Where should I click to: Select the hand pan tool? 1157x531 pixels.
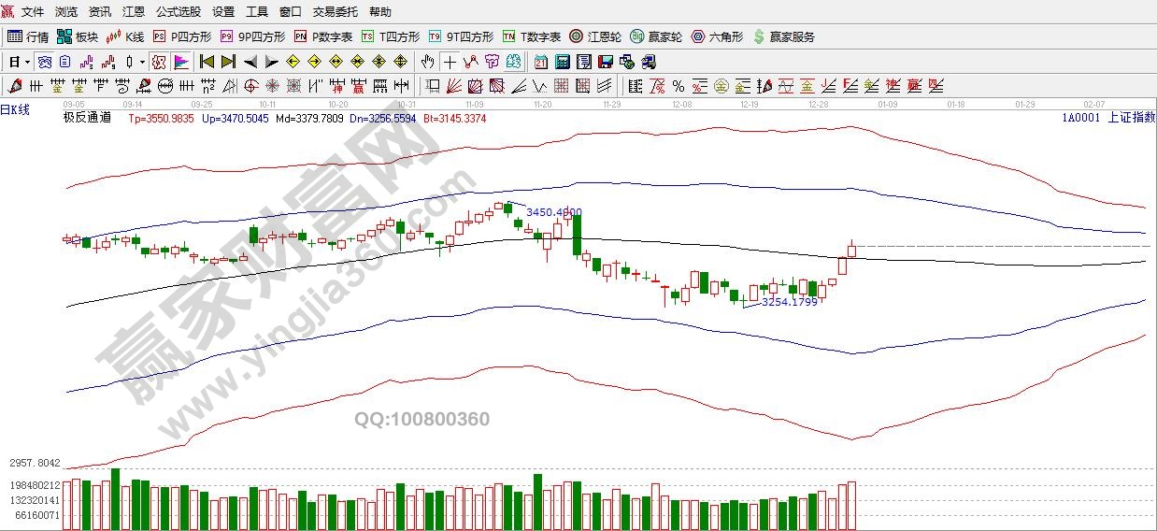coord(428,63)
